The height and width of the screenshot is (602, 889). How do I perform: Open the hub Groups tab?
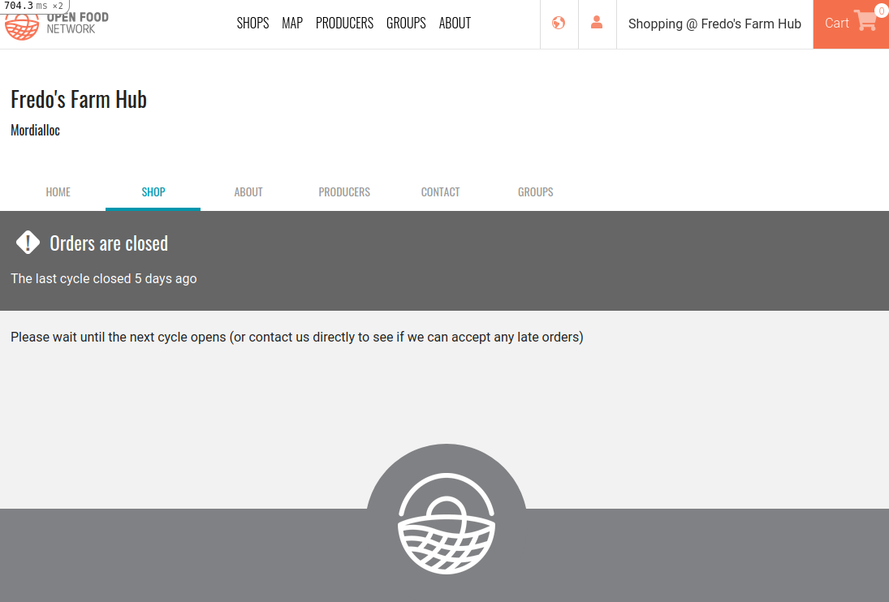click(x=535, y=192)
